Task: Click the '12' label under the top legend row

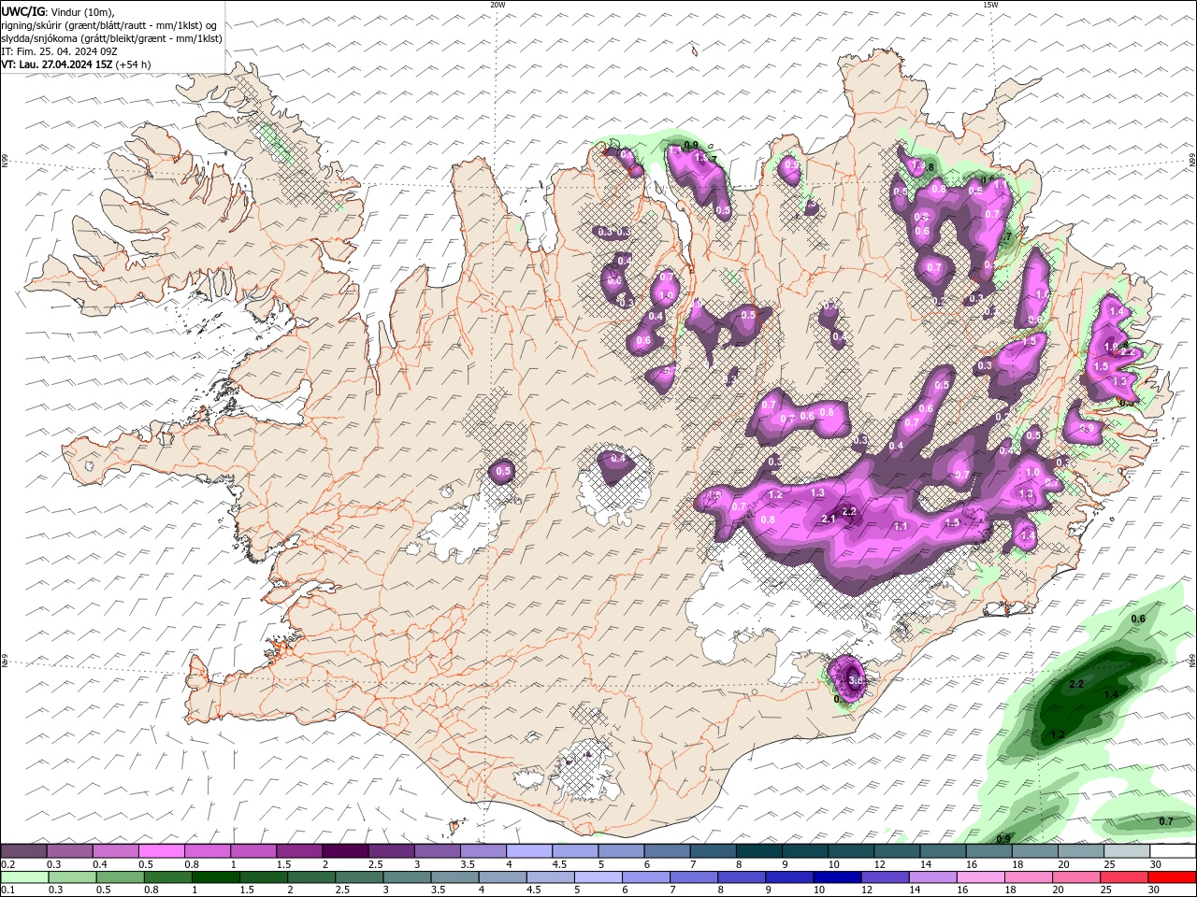Action: click(878, 864)
